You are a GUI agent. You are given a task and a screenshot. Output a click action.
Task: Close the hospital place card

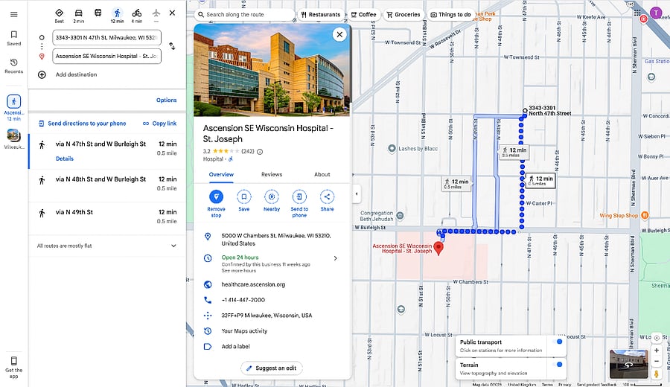point(339,34)
